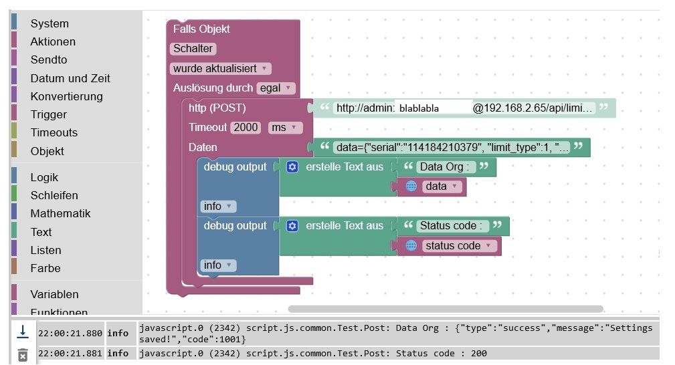
Task: Open the System block category
Action: 50,23
